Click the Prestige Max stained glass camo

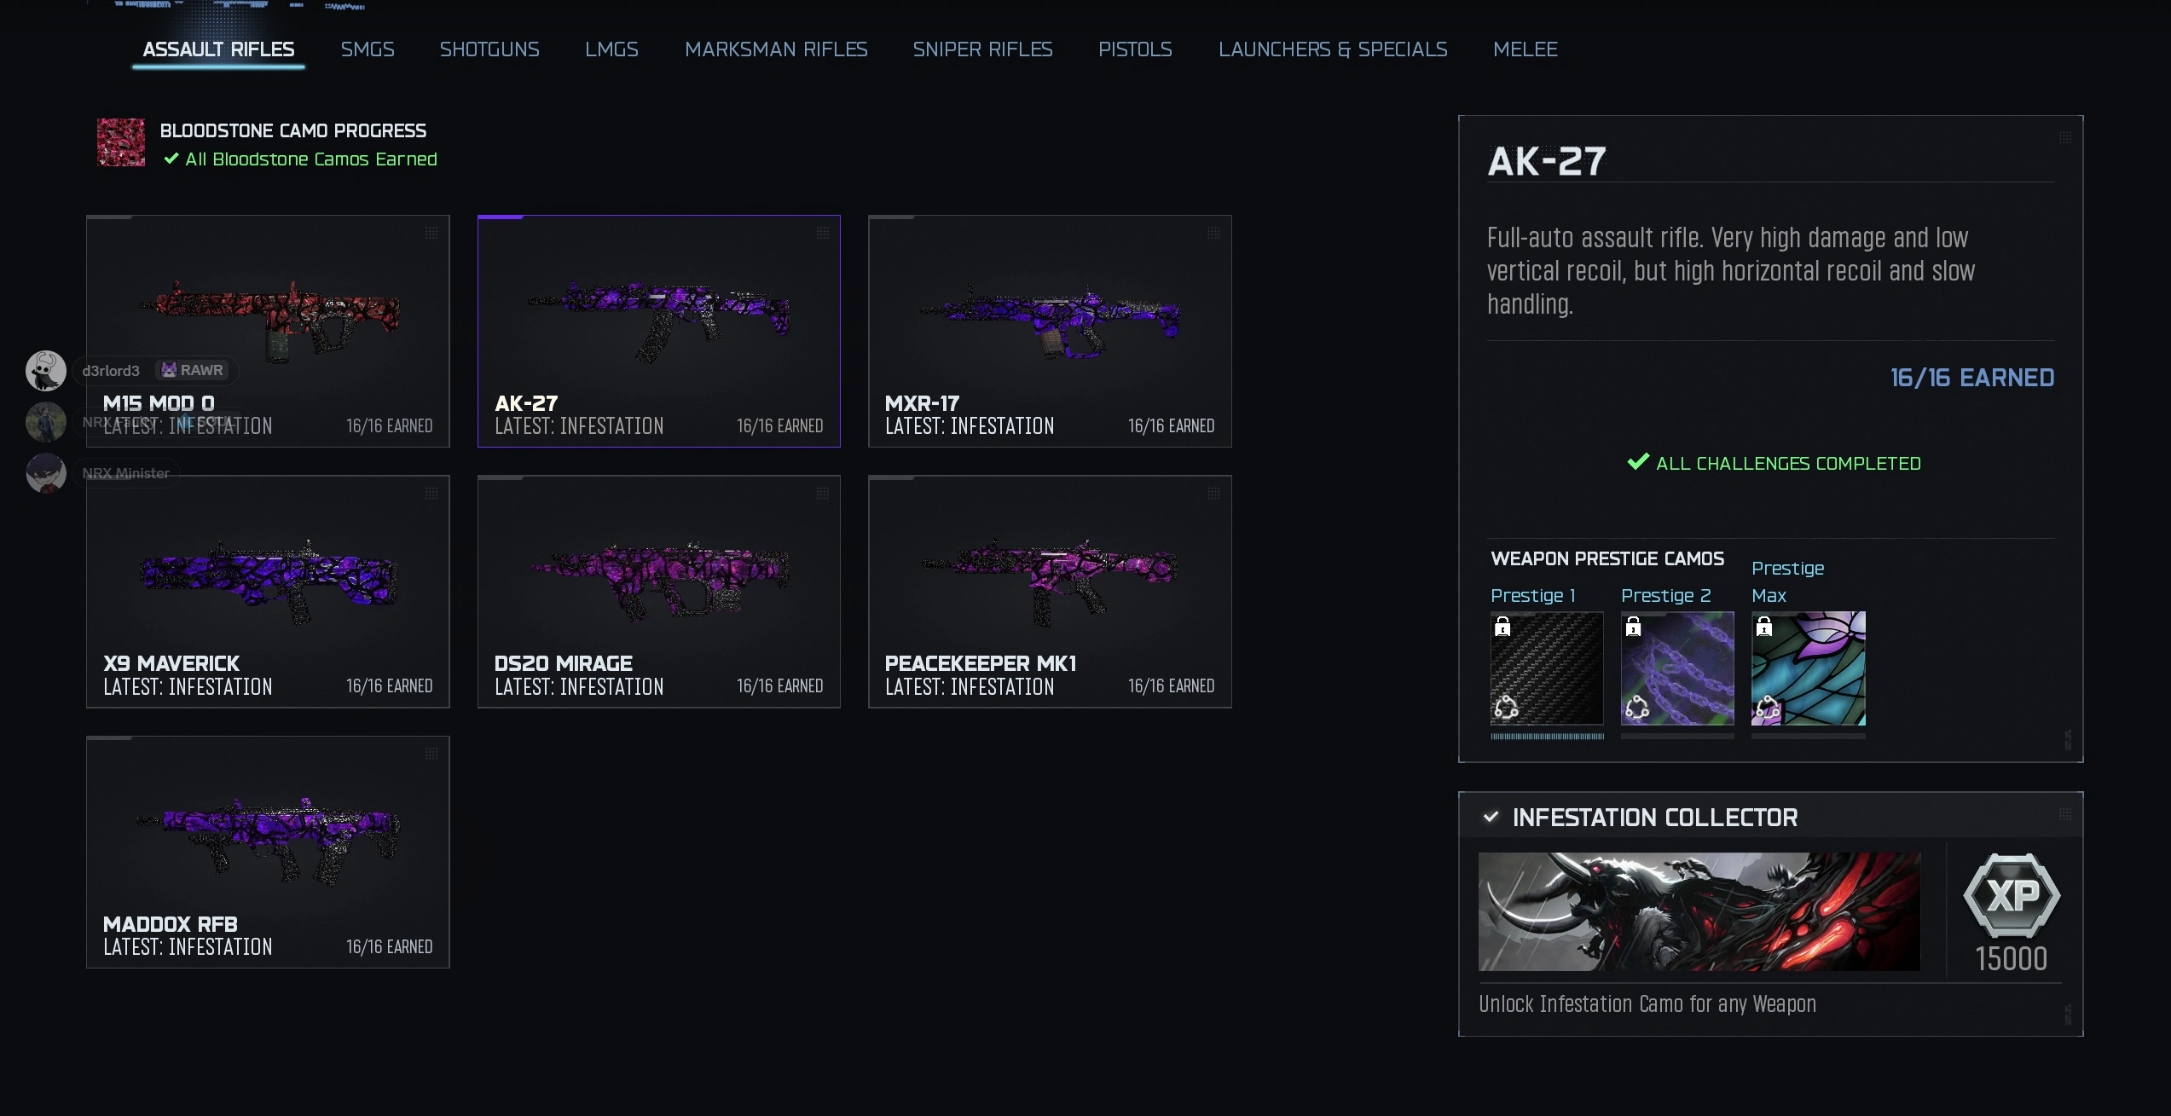(1808, 668)
